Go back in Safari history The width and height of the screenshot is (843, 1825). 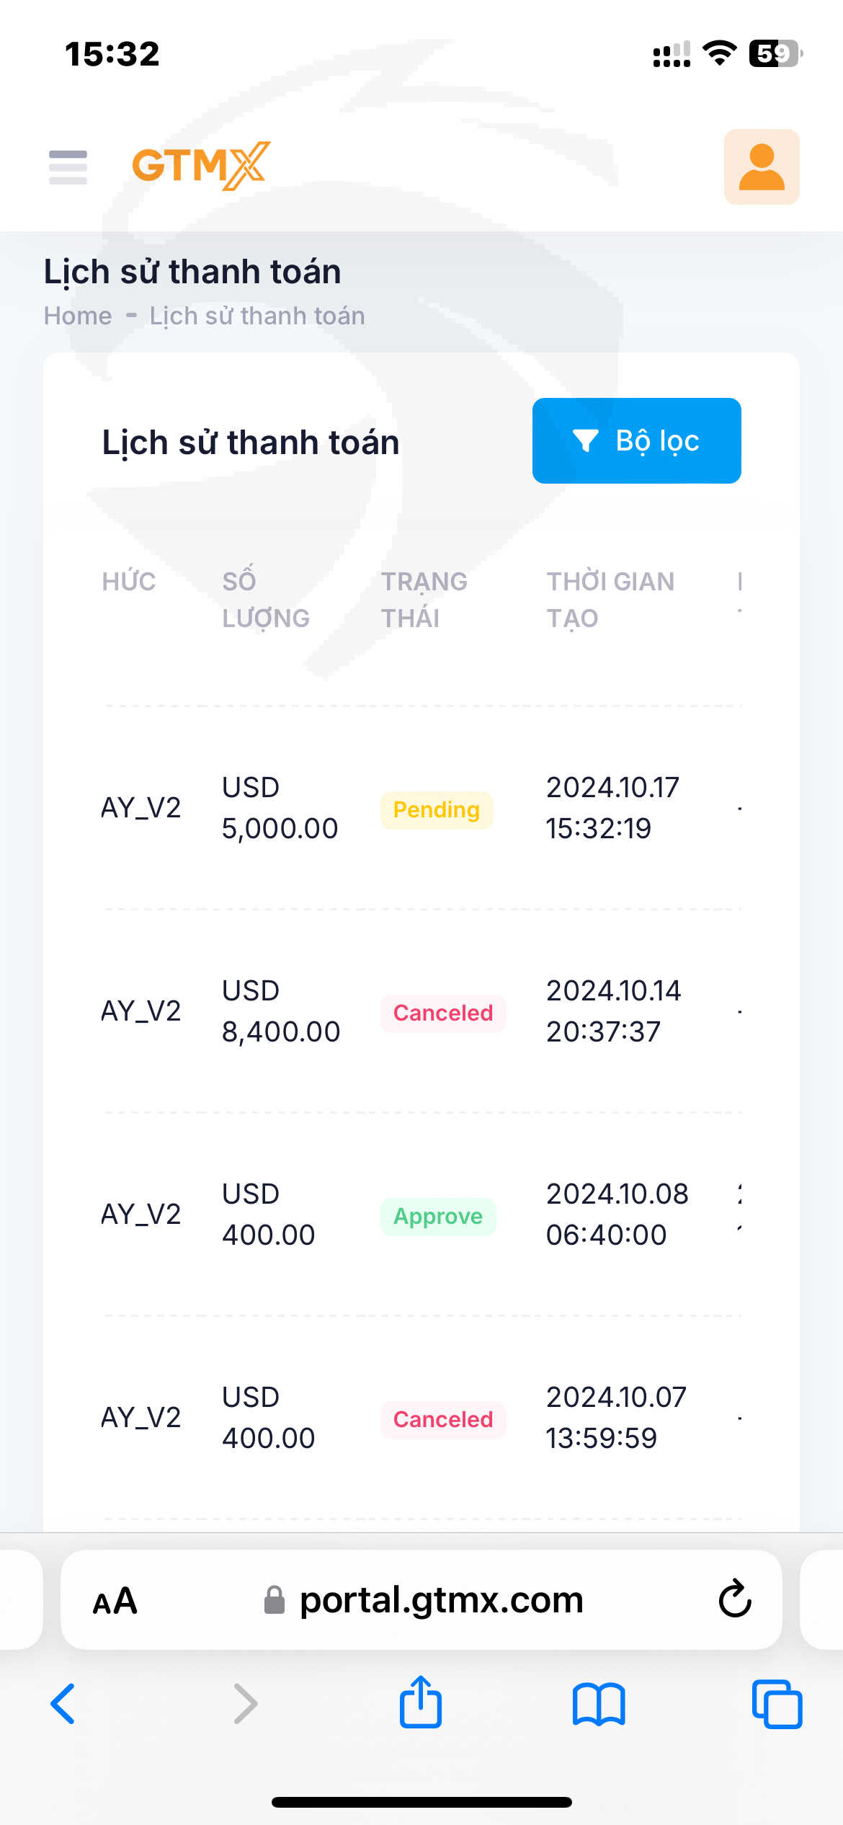(x=63, y=1704)
